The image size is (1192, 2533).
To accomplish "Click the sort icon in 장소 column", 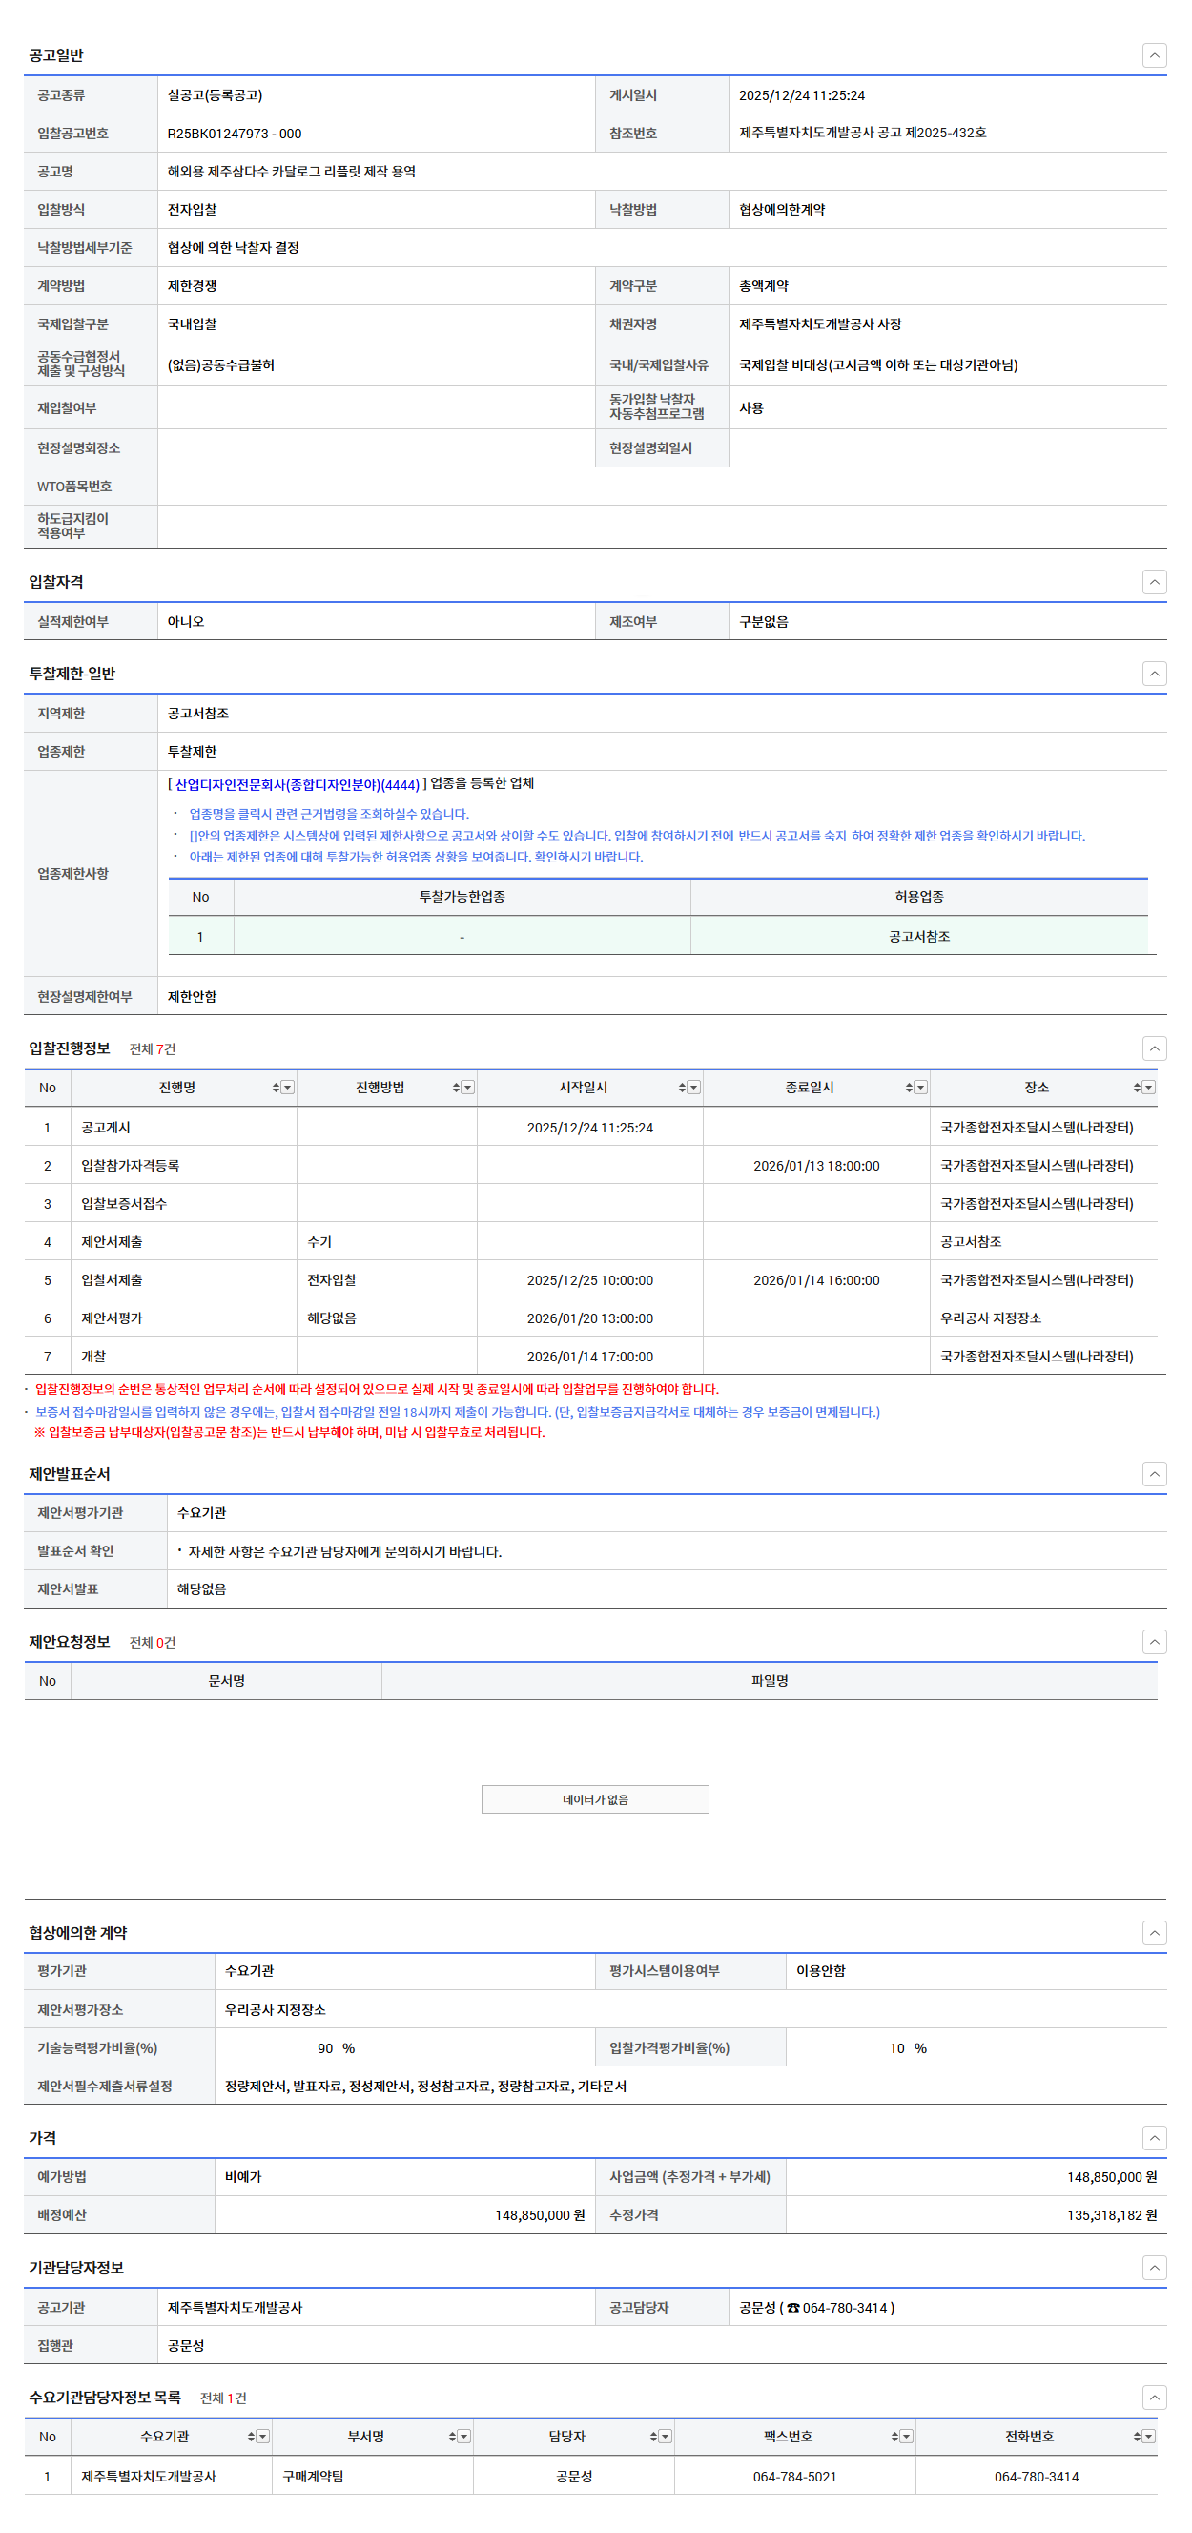I will [x=1136, y=1088].
